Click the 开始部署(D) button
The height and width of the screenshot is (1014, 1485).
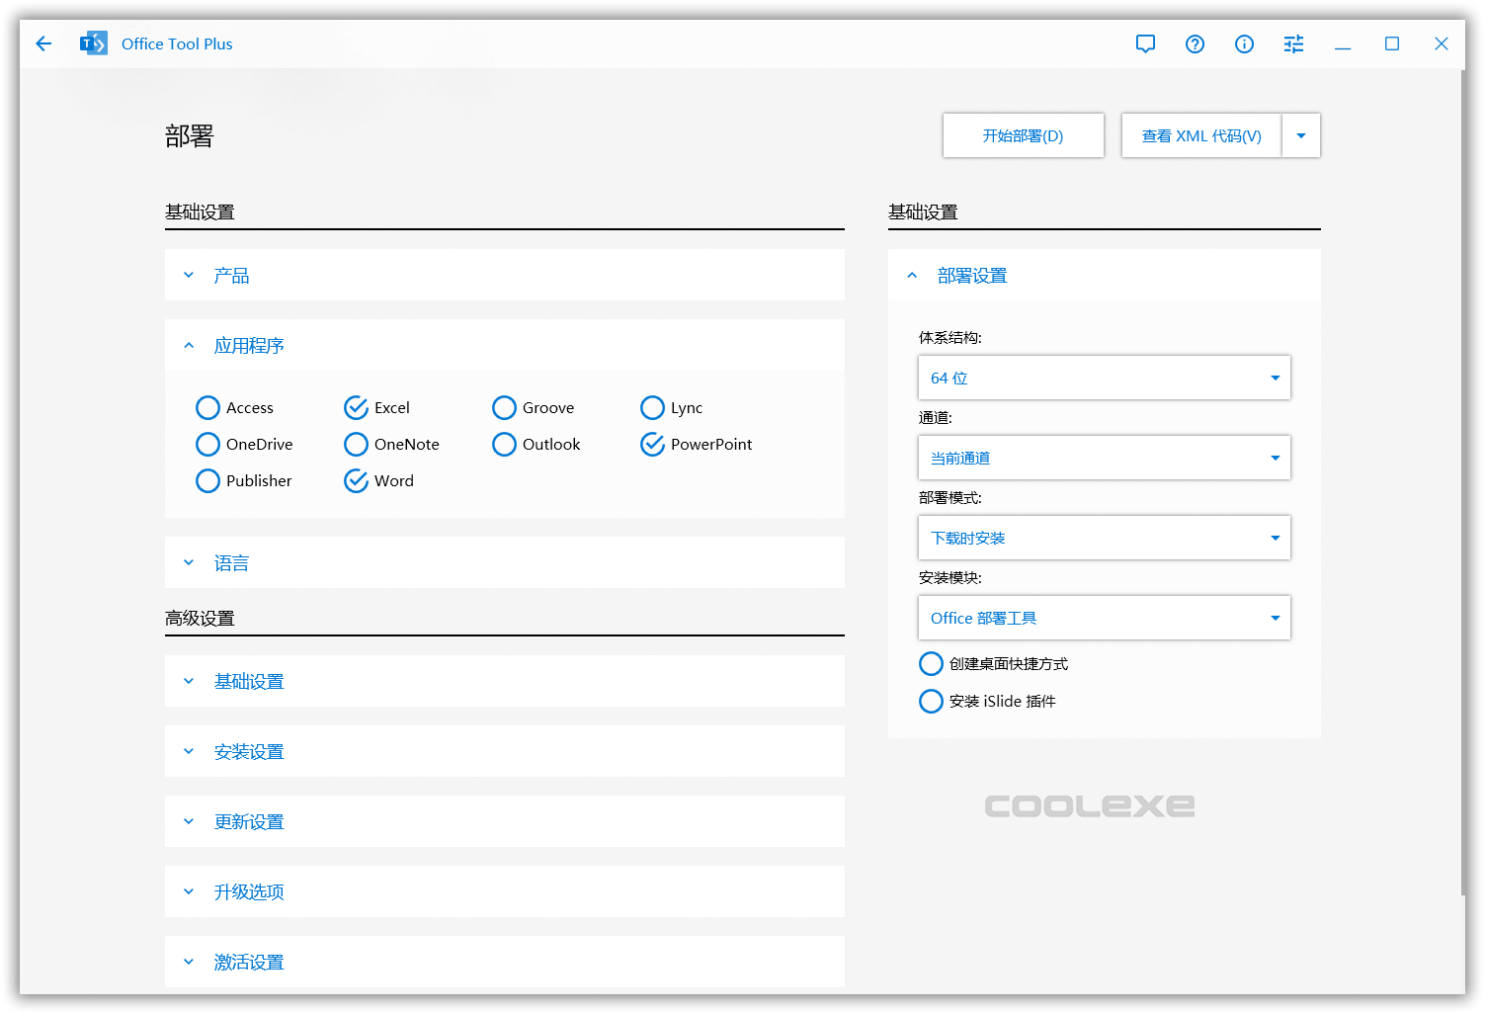[1023, 135]
